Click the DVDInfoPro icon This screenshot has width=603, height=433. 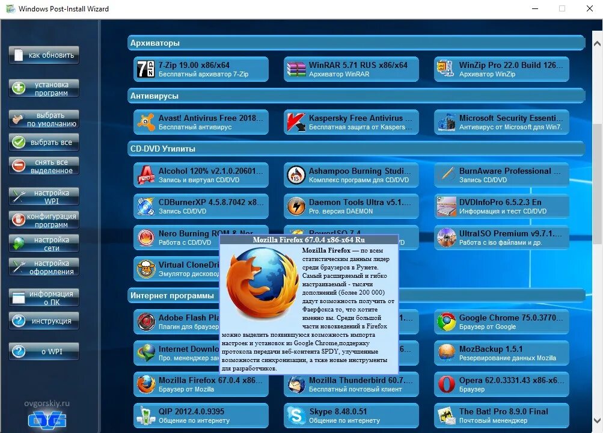(446, 206)
